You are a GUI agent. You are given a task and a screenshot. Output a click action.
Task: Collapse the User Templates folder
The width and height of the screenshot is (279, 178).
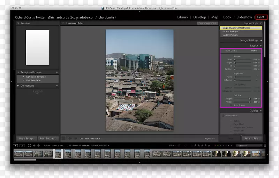pos(24,80)
